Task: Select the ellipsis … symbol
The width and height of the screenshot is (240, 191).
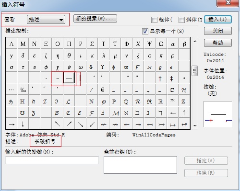Action: [12, 90]
